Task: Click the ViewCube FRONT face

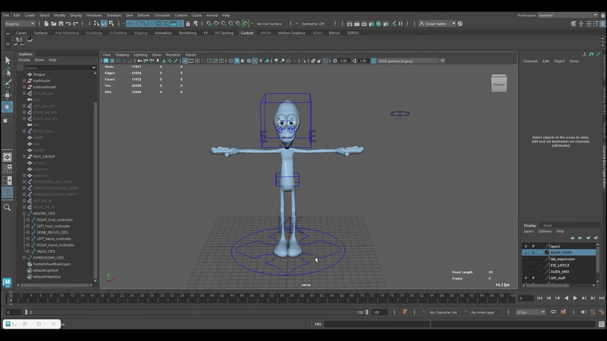Action: (499, 85)
